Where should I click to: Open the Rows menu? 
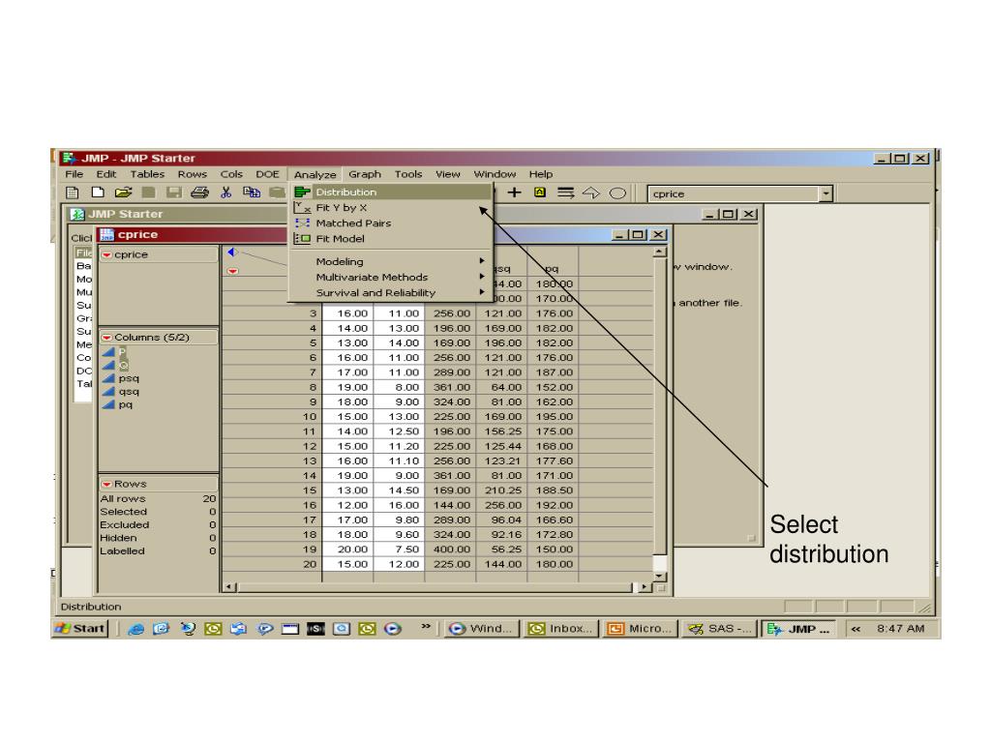(193, 174)
